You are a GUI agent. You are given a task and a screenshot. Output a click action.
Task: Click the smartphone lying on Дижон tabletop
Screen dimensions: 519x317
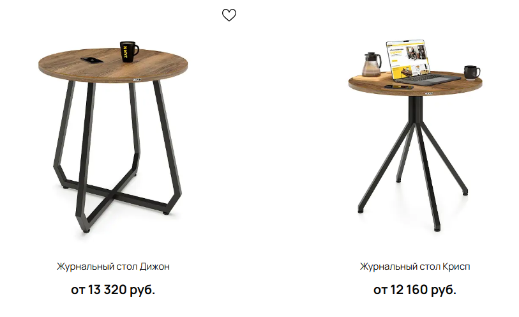click(x=91, y=60)
